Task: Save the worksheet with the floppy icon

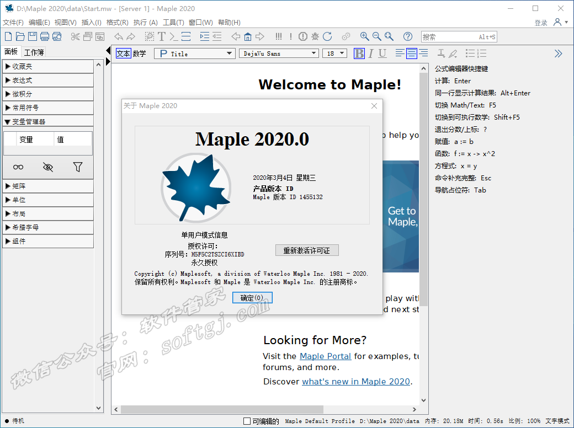Action: pyautogui.click(x=32, y=36)
